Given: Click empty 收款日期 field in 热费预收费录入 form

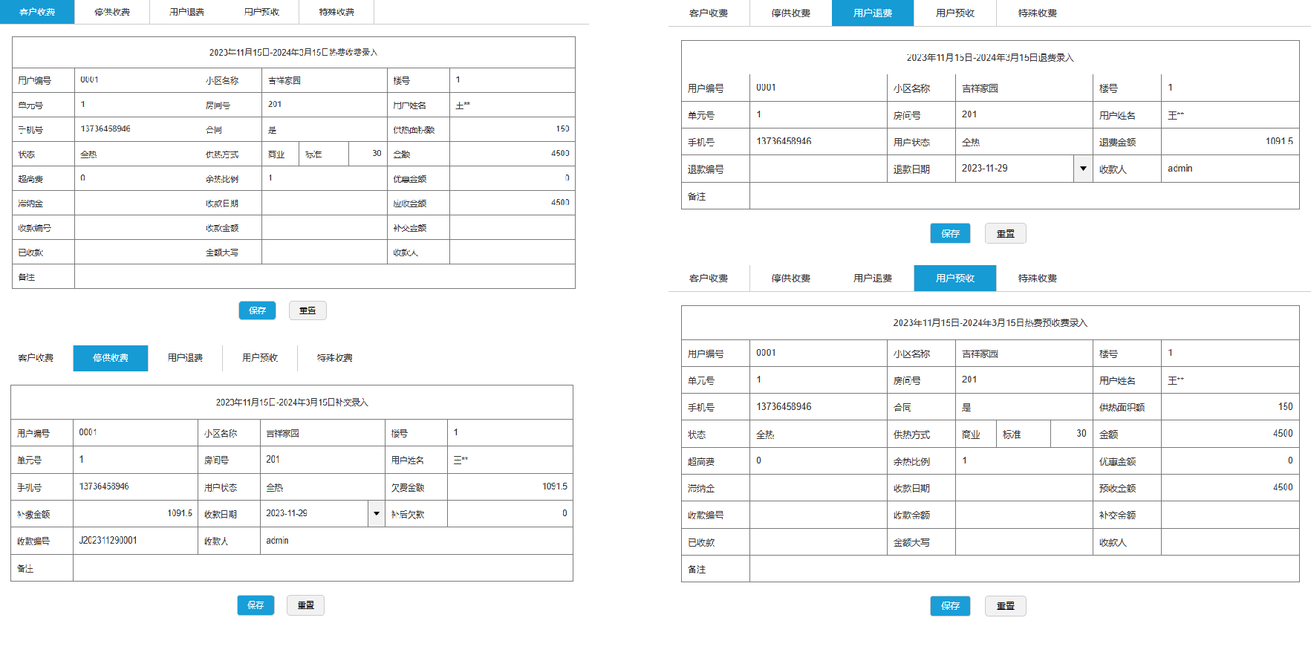Looking at the screenshot, I should [x=1024, y=488].
